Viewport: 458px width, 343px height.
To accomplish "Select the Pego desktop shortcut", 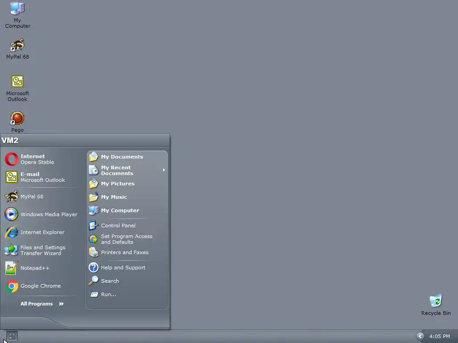I will pyautogui.click(x=17, y=122).
